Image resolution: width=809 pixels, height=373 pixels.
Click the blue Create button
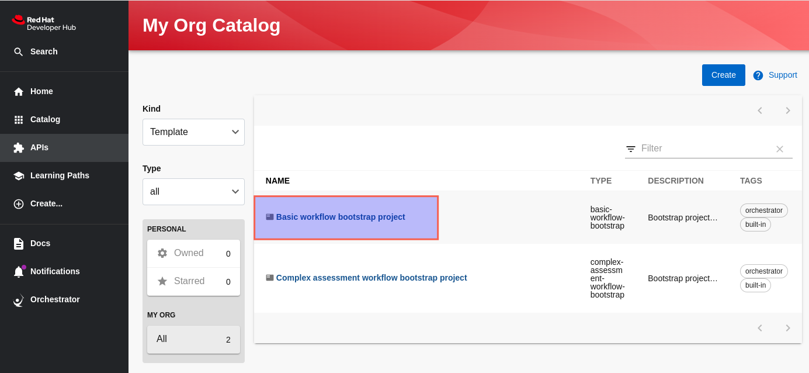(x=724, y=75)
